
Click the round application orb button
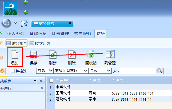click(x=6, y=23)
